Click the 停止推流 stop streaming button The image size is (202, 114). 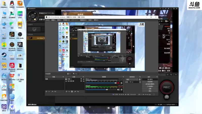[150, 79]
